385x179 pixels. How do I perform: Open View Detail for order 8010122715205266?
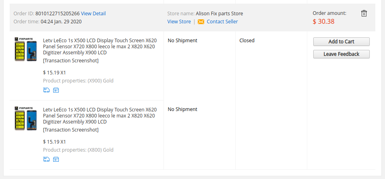click(x=93, y=14)
